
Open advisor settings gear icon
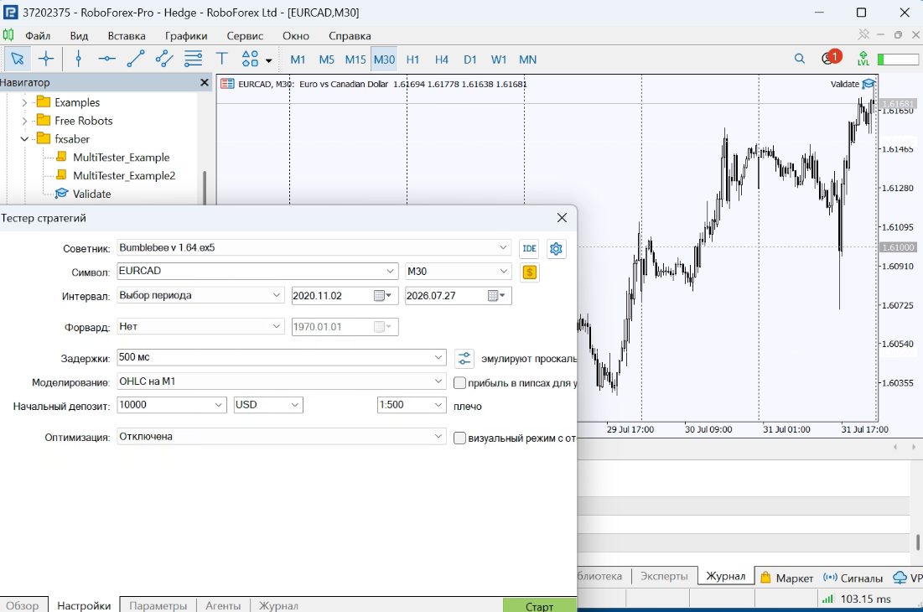pos(556,248)
